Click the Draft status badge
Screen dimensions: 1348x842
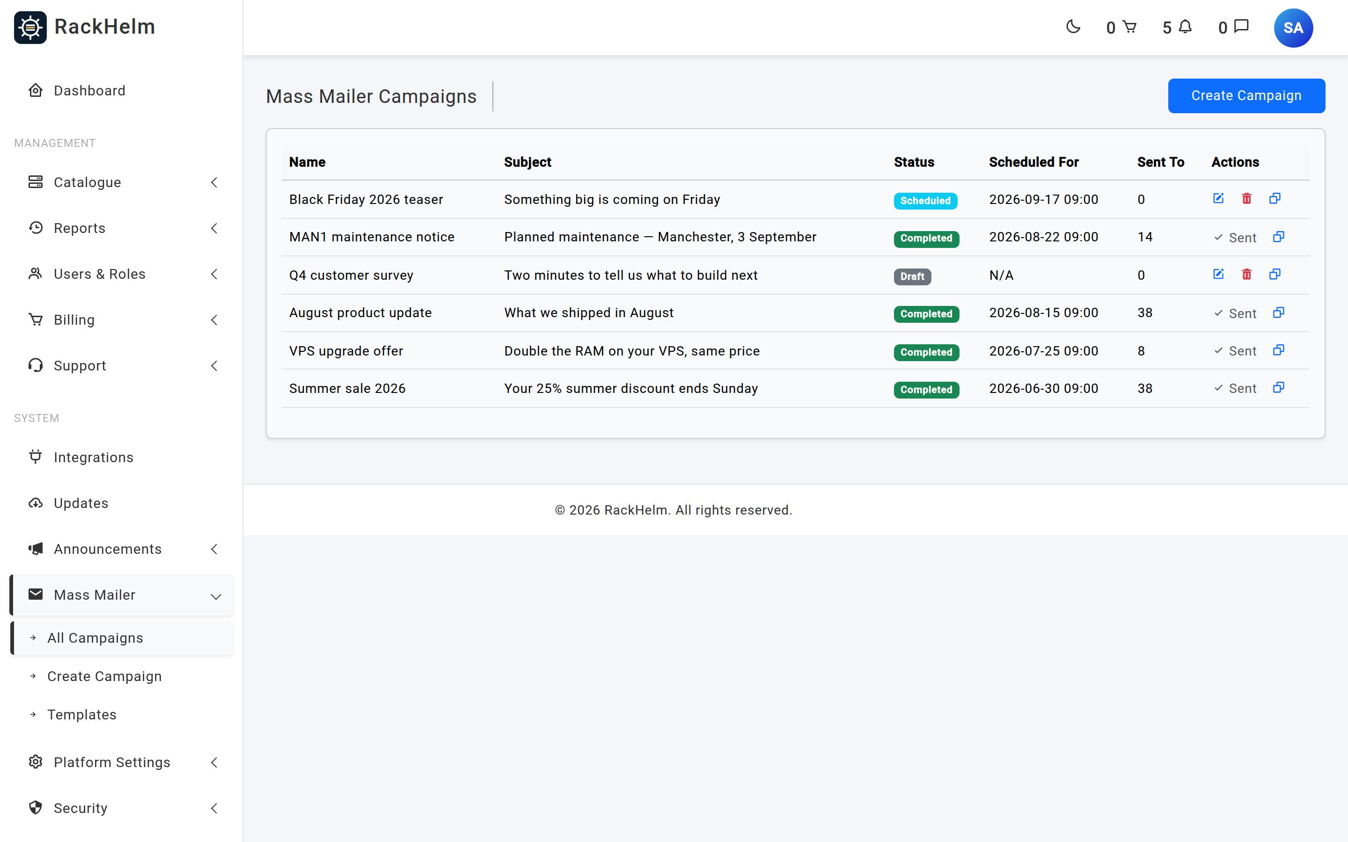912,276
